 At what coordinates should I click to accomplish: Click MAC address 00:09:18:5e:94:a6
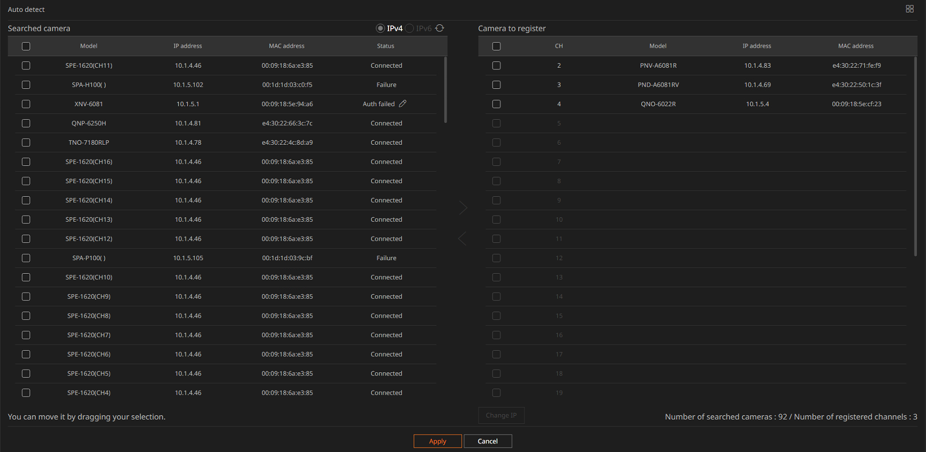tap(287, 104)
